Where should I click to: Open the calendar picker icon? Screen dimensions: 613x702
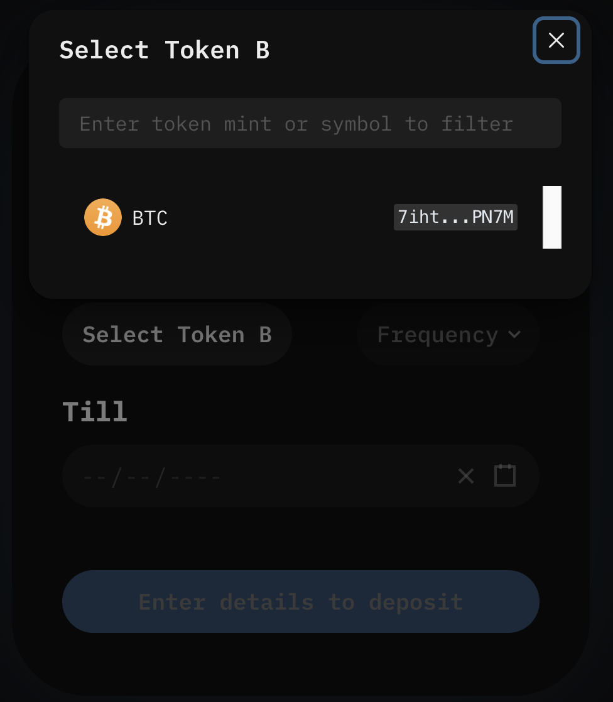(505, 475)
